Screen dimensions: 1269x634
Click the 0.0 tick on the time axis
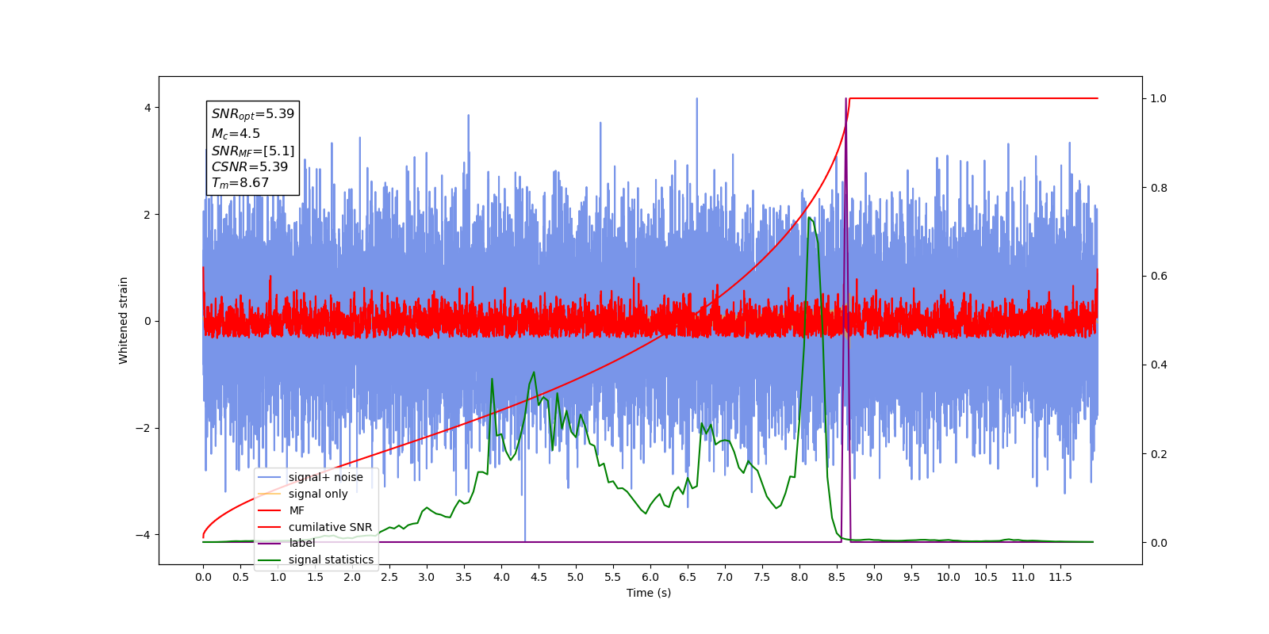(203, 577)
